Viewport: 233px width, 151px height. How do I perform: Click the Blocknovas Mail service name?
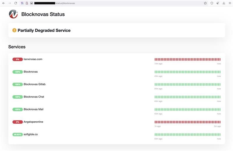[x=33, y=109]
